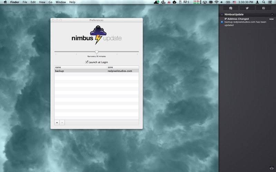Open the Go menu

(50, 2)
